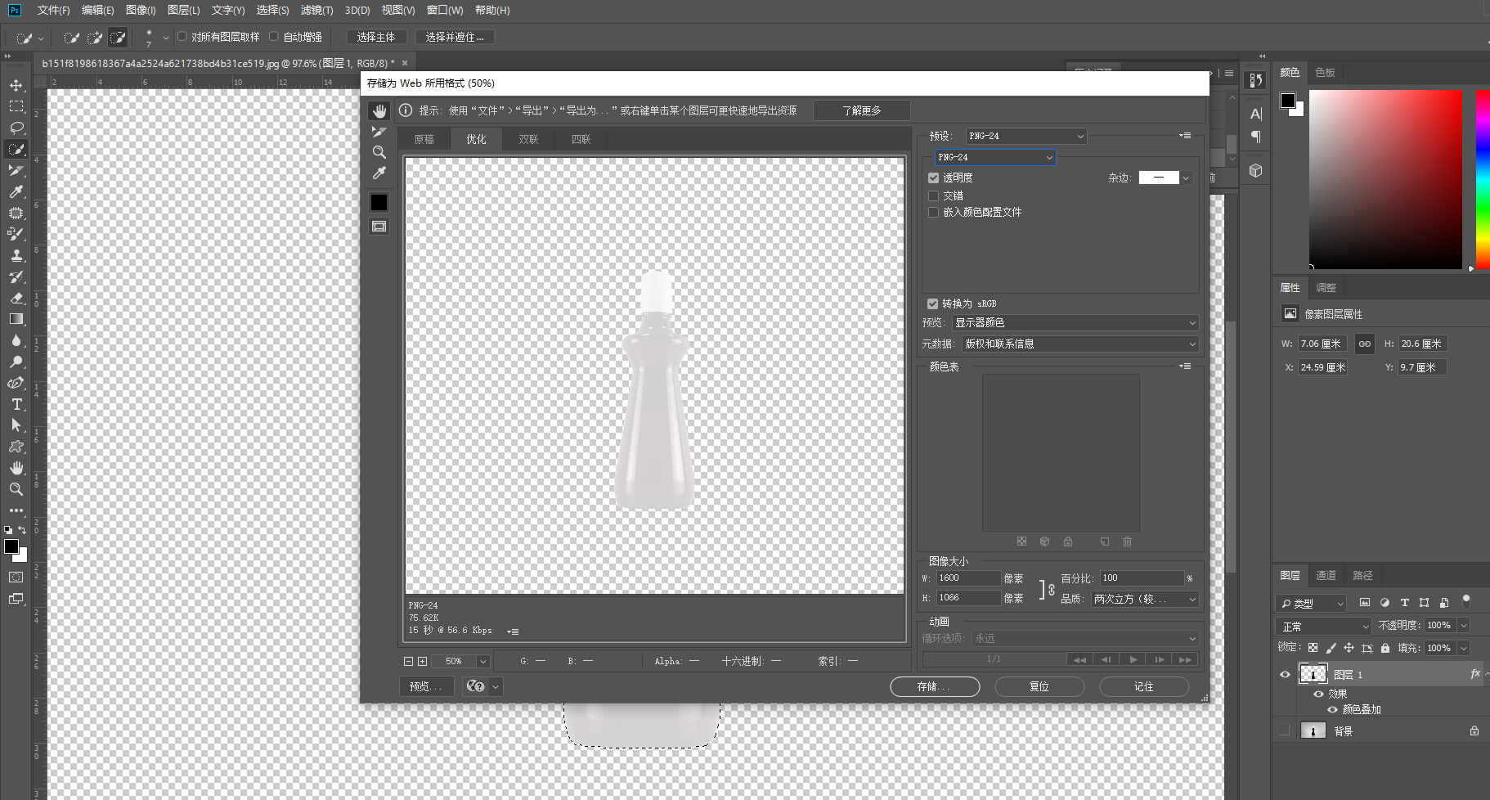Open the file format PNG-24 dropdown
This screenshot has height=800, width=1490.
[x=995, y=157]
